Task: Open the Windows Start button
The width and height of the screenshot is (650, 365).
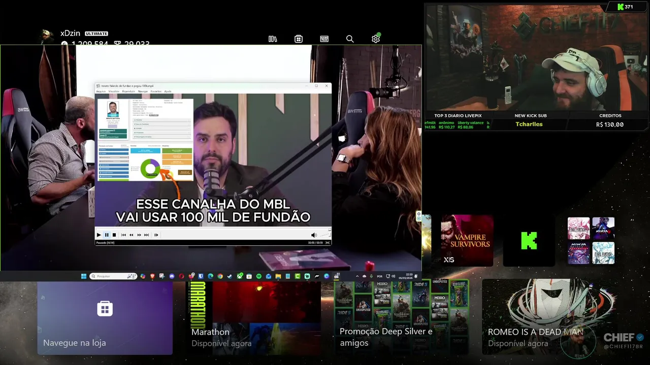Action: click(x=84, y=276)
